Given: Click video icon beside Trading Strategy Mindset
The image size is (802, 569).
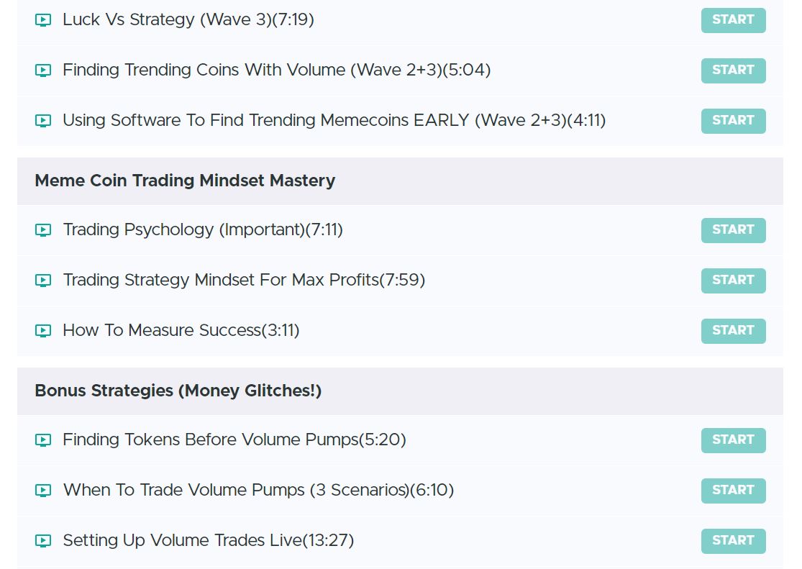Looking at the screenshot, I should pos(43,281).
